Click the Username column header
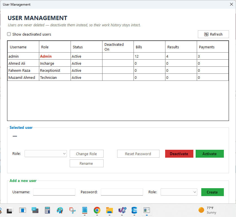Viewport: 236px width, 217px height. point(23,47)
